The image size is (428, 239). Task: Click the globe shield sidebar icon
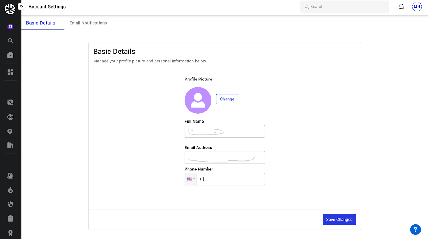click(x=10, y=131)
